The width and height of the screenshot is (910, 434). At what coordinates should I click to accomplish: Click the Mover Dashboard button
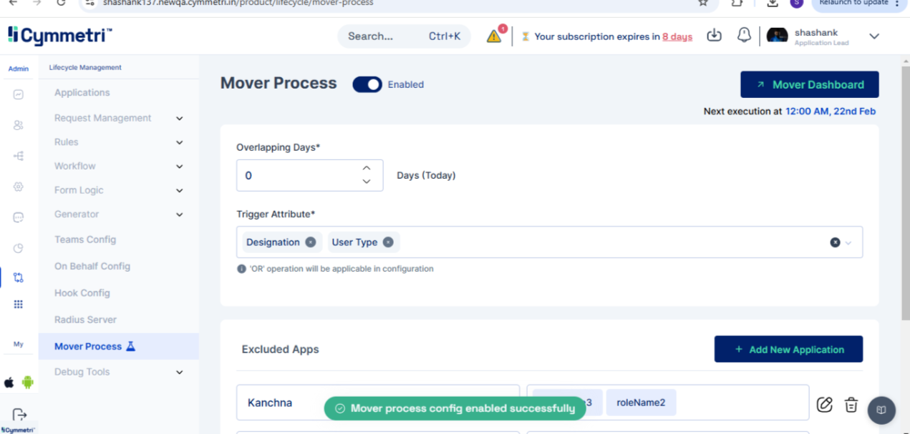[x=809, y=84]
